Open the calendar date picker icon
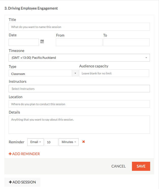159x189 pixels. (42, 41)
